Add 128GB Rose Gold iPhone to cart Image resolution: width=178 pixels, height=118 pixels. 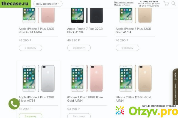[x=79, y=116]
